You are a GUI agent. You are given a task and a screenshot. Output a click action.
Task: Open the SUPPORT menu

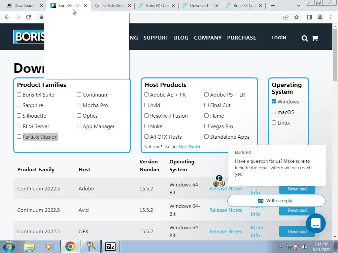point(156,38)
